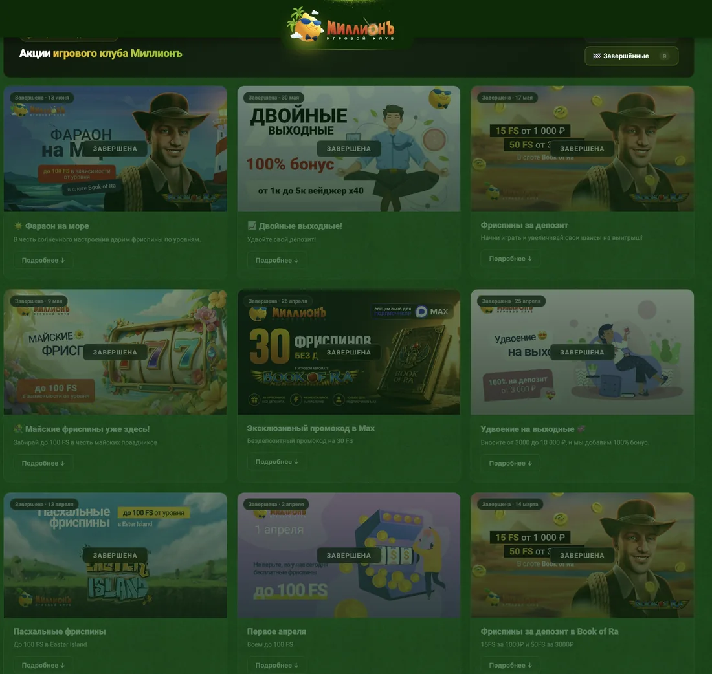712x674 pixels.
Task: Click heading Акции игрового клуба Миллионъ
Action: pyautogui.click(x=100, y=53)
